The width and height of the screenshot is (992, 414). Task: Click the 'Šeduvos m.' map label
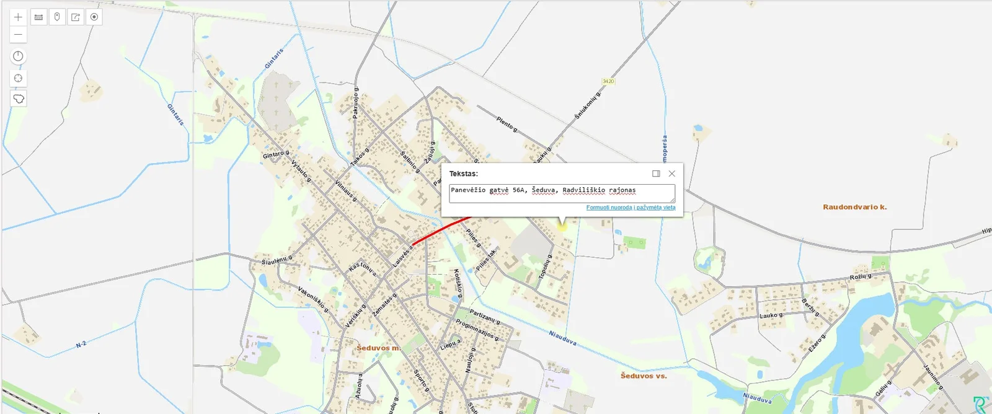[x=378, y=348]
